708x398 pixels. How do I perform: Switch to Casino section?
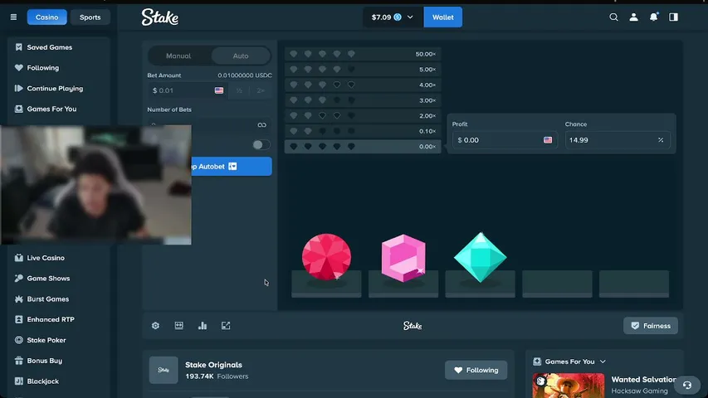(x=47, y=17)
